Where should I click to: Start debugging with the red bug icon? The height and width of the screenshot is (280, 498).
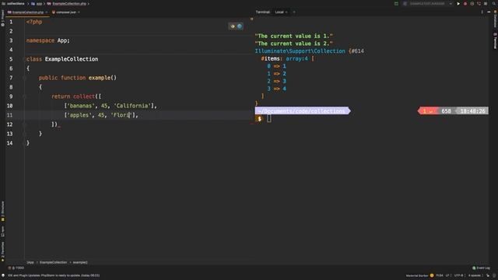(x=465, y=3)
